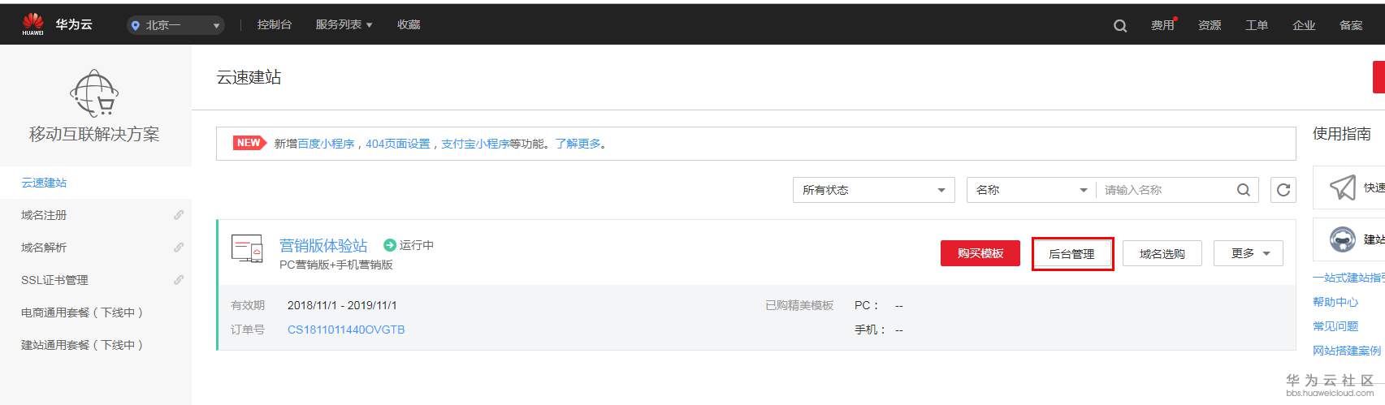Click the 华为云 brand text

(x=74, y=24)
